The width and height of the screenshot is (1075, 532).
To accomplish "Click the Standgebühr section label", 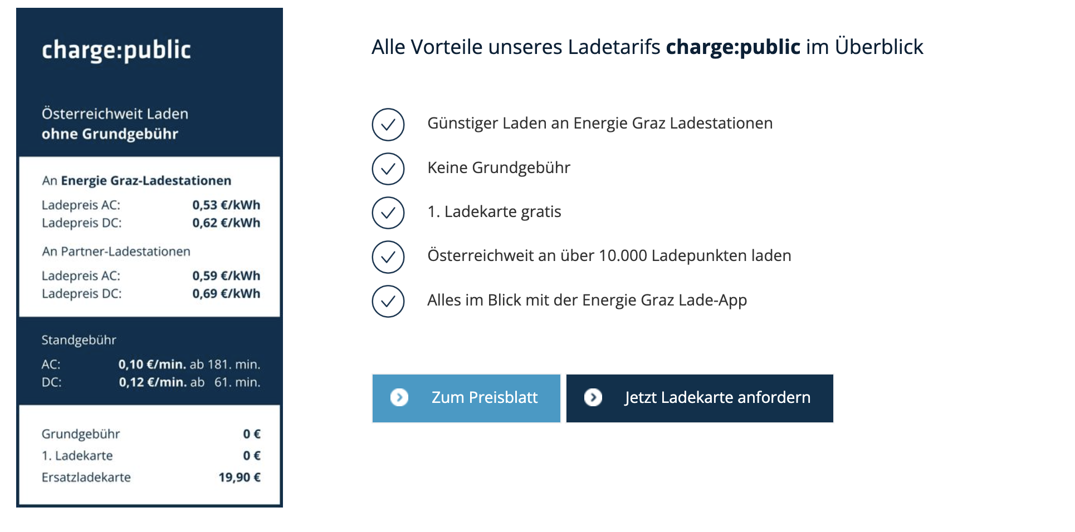I will (x=79, y=340).
